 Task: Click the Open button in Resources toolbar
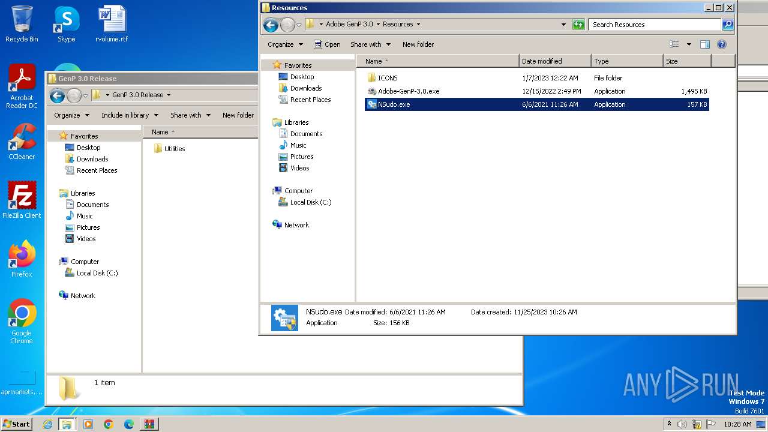tap(327, 44)
